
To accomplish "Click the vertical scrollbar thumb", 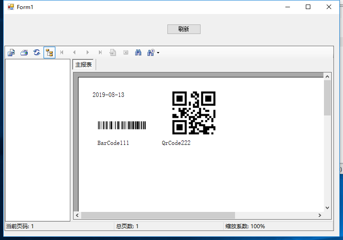I will pyautogui.click(x=327, y=98).
